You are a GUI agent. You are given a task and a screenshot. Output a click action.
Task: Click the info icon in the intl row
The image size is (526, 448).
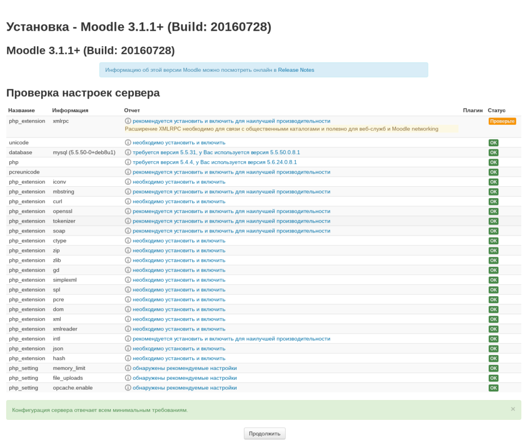click(128, 338)
